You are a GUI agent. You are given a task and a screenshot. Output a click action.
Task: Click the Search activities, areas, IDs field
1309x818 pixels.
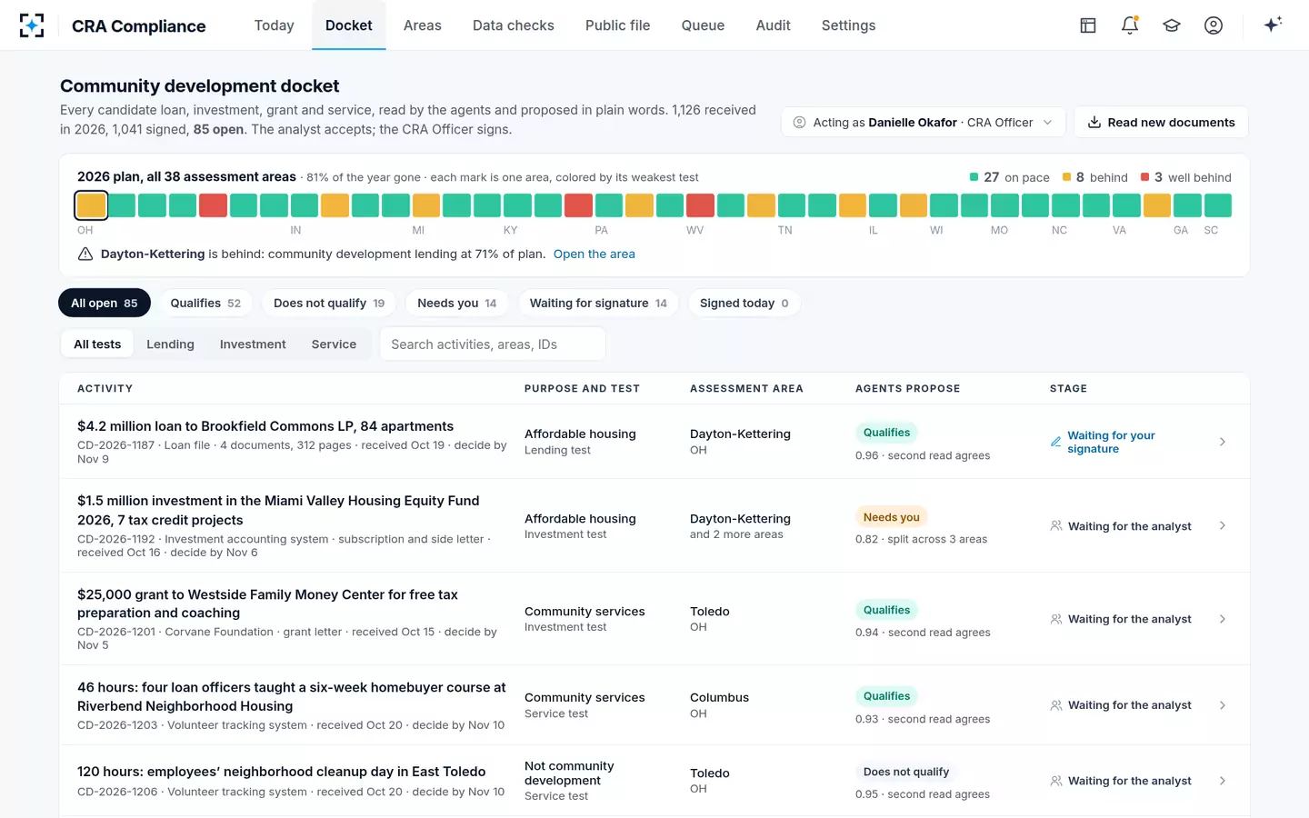click(493, 344)
